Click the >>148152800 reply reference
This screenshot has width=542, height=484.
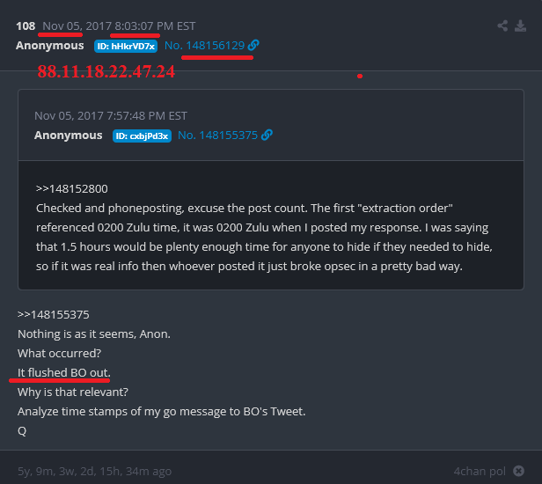pos(71,188)
